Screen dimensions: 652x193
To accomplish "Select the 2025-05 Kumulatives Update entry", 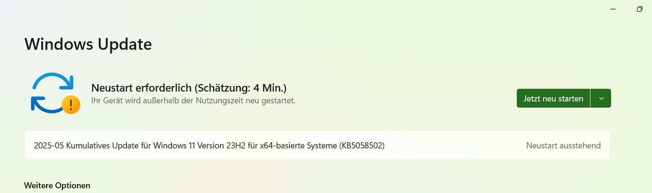I will [318, 145].
